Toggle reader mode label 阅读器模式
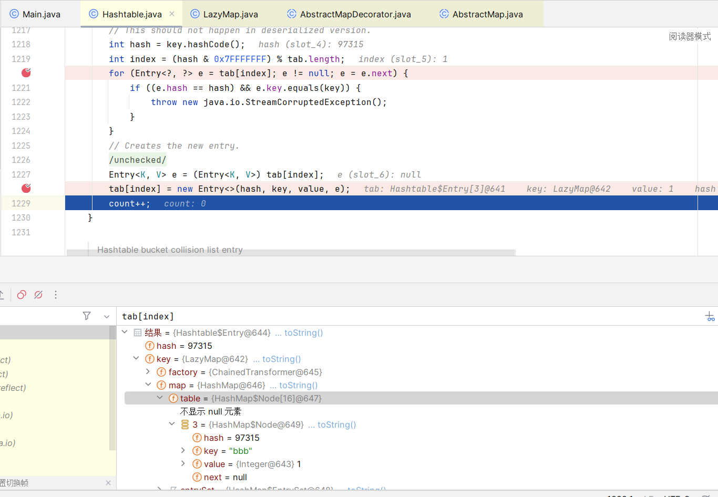This screenshot has height=497, width=718. tap(690, 36)
